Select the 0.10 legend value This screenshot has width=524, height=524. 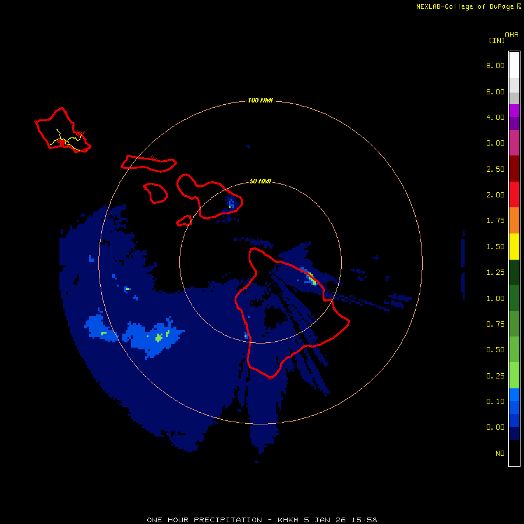[495, 402]
